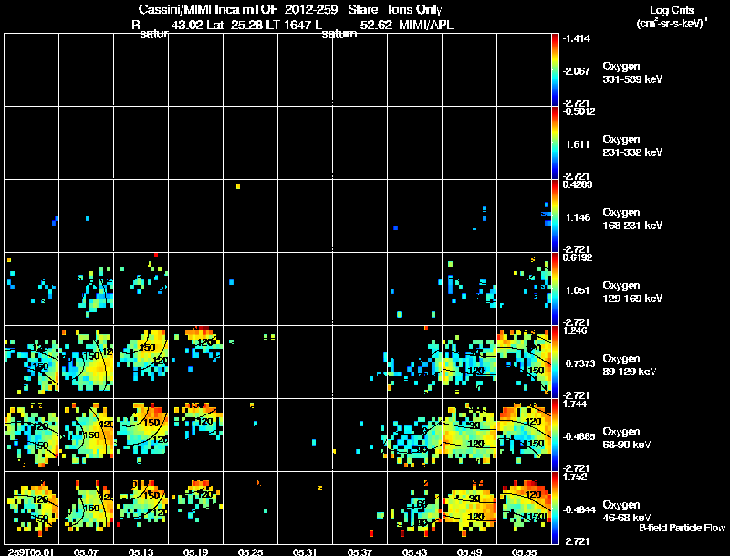Click the 05:07 panel in Oxygen 46-68 keV row

[86, 508]
